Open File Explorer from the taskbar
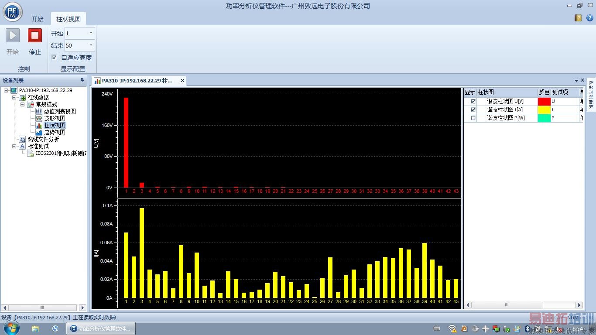This screenshot has width=596, height=335. pyautogui.click(x=35, y=328)
